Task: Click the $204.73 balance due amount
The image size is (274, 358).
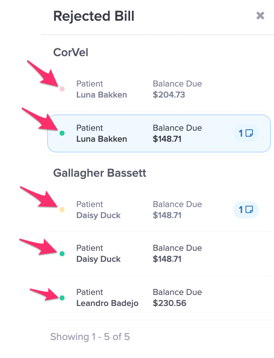Action: [x=169, y=95]
